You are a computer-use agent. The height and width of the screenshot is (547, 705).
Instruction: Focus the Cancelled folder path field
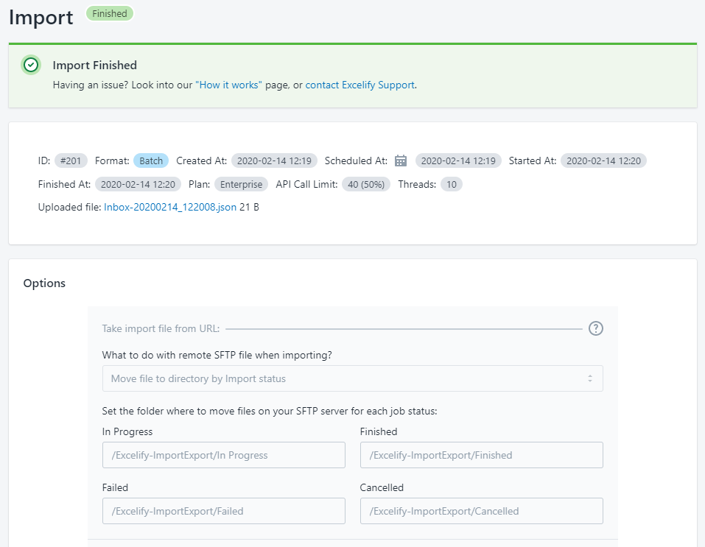481,511
